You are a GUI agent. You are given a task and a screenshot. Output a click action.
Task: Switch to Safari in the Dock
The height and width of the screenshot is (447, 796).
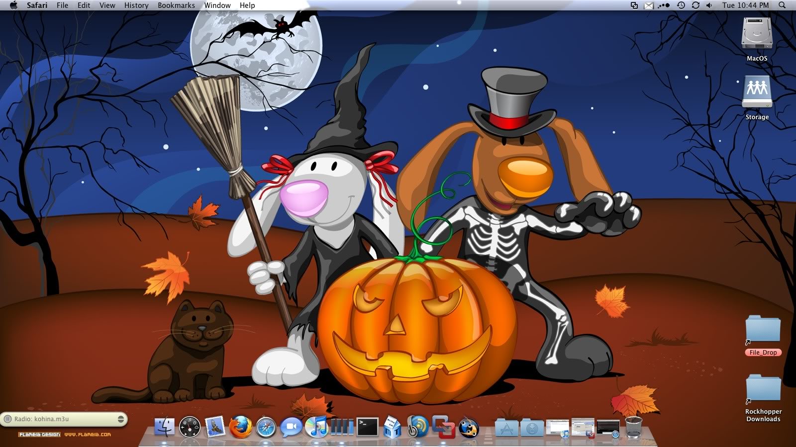pos(266,427)
